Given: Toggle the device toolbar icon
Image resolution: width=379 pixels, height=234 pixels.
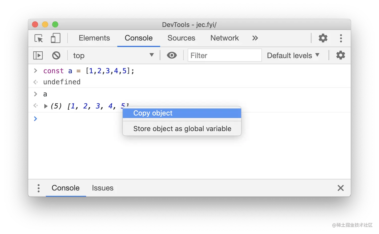Looking at the screenshot, I should point(55,38).
